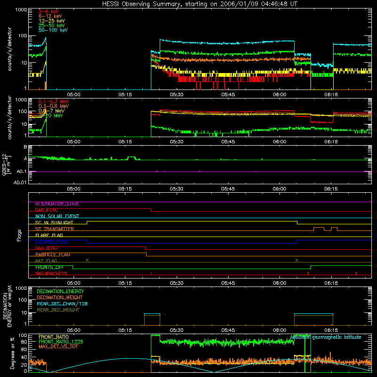This screenshot has width=377, height=377.
Task: Click the B tick label on GOES axis
Action: (25, 147)
